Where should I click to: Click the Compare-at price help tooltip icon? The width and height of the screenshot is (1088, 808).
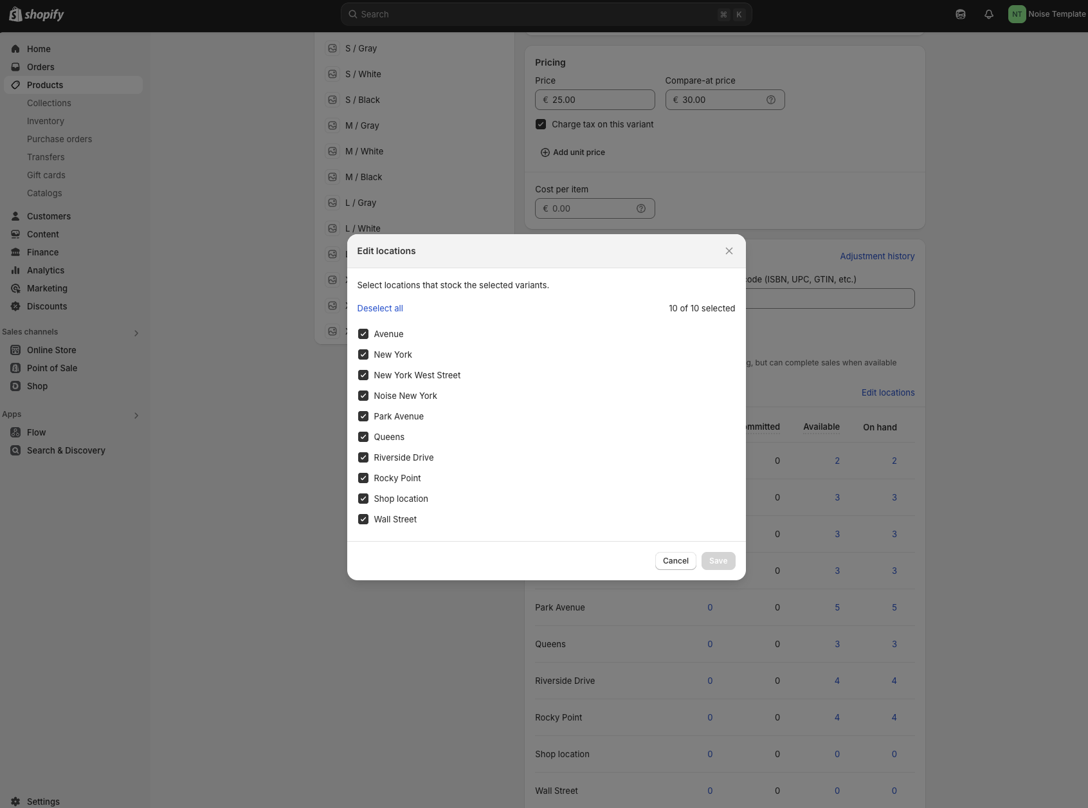pyautogui.click(x=770, y=100)
